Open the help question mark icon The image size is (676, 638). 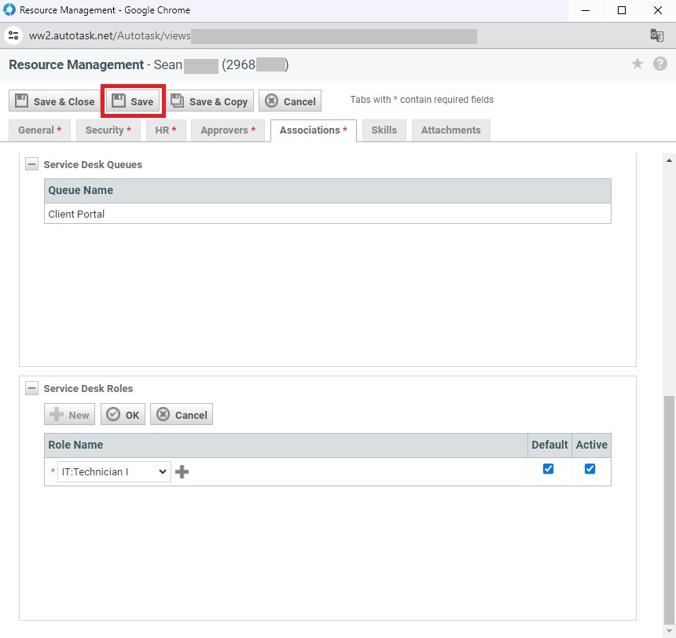(x=659, y=64)
